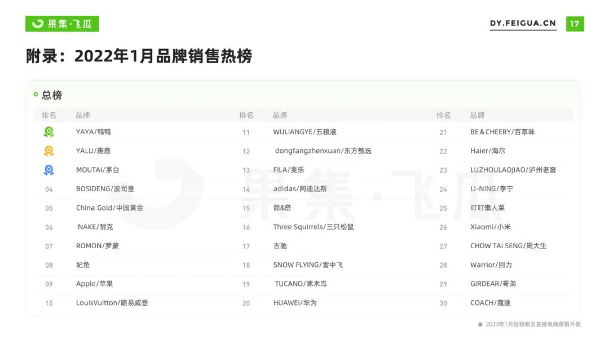Click rank number 21 cell

click(x=443, y=133)
